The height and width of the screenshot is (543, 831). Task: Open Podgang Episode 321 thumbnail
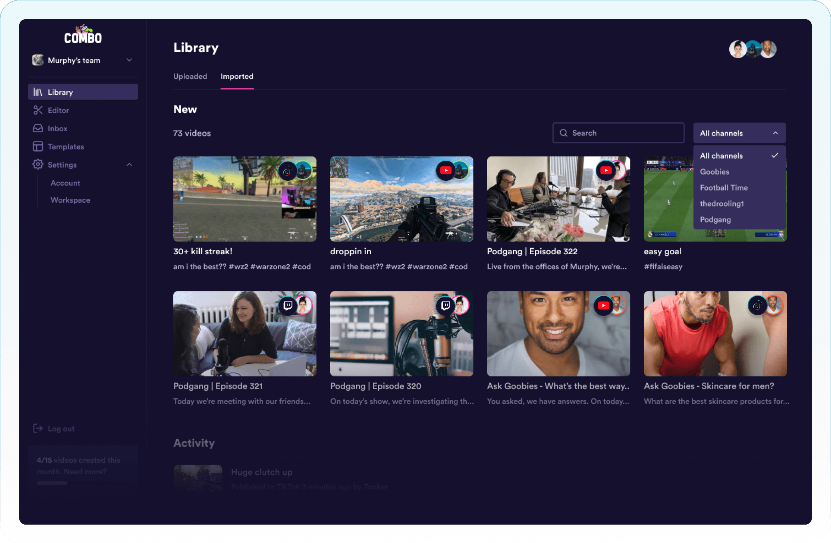click(245, 333)
